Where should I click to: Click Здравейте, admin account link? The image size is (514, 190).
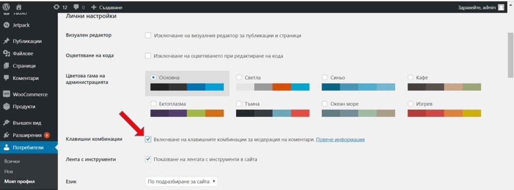pos(477,7)
